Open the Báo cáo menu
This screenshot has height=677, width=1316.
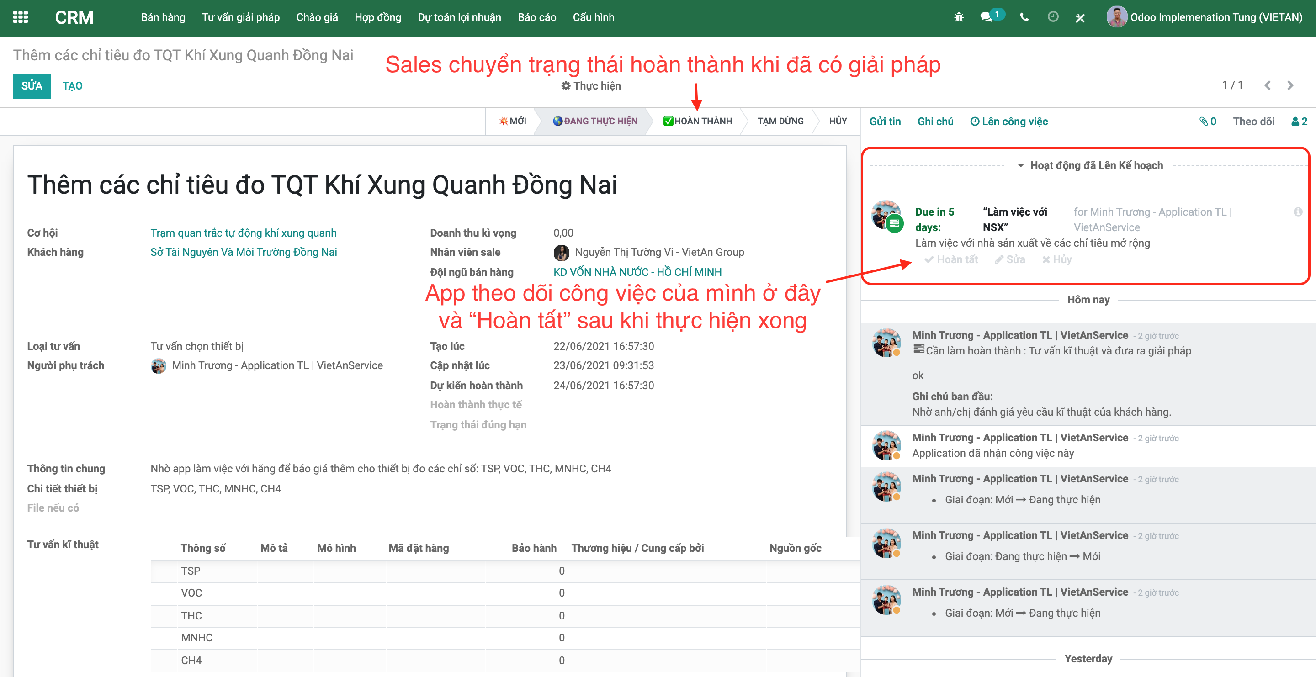coord(536,17)
